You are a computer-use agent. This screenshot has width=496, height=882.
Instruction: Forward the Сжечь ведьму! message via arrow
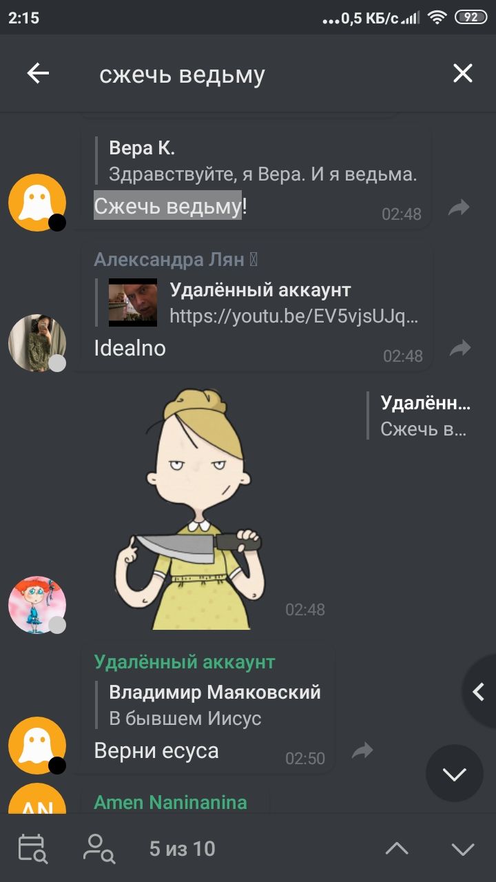tap(459, 207)
